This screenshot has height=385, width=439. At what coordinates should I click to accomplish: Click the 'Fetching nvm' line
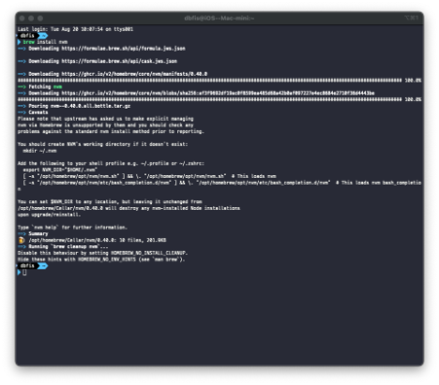[x=40, y=87]
